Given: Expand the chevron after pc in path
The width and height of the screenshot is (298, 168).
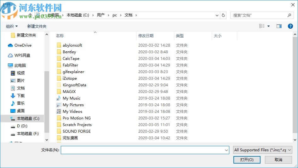Looking at the screenshot, I should [x=121, y=15].
